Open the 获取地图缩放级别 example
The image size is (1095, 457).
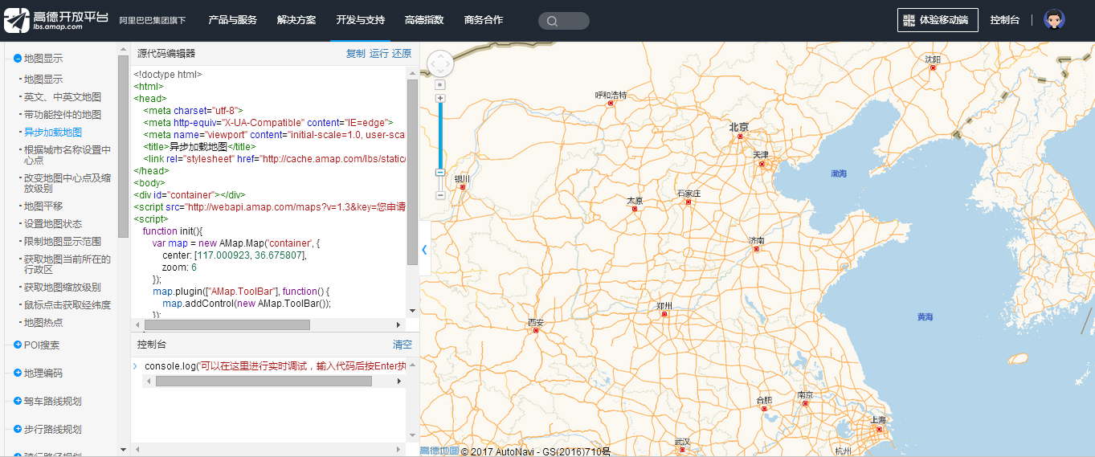click(63, 288)
